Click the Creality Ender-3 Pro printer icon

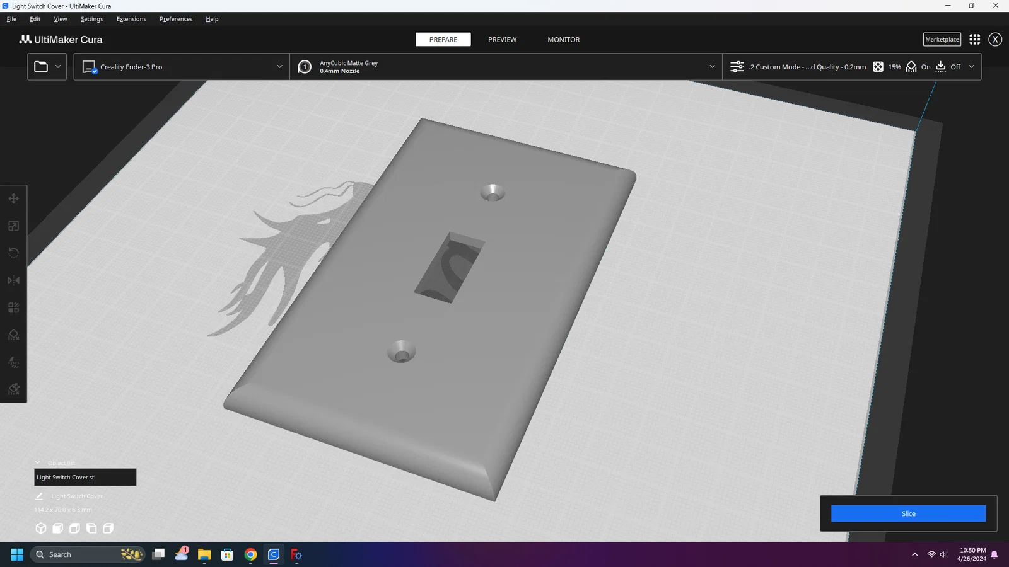pos(89,67)
